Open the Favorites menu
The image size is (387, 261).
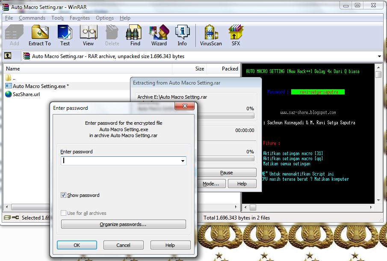[x=80, y=18]
